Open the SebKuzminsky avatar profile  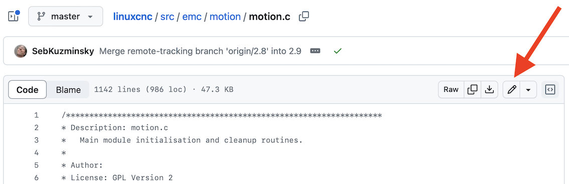(x=21, y=51)
